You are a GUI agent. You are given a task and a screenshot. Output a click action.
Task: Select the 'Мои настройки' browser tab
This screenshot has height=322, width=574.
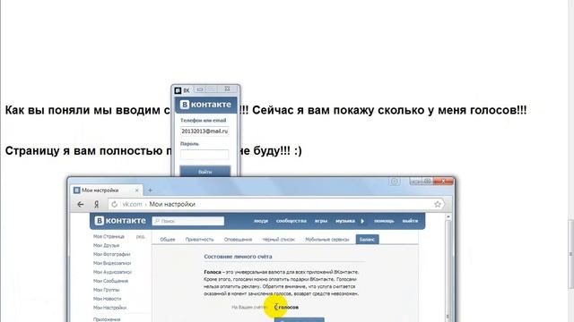[x=107, y=191]
